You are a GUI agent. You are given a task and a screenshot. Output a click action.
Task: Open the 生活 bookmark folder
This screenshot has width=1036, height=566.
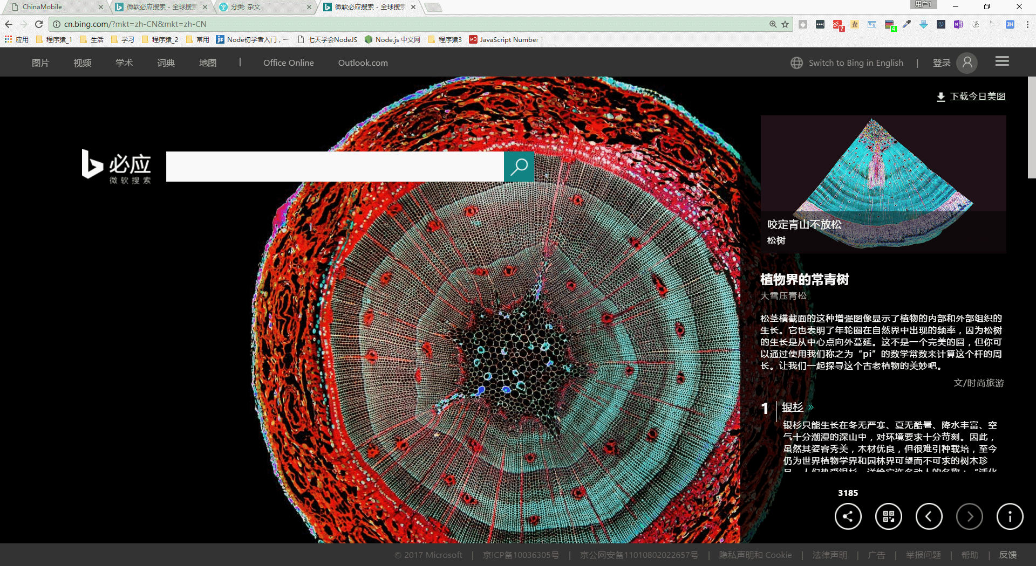pos(92,39)
